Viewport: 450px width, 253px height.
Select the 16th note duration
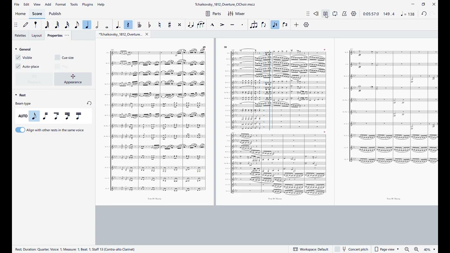(67, 25)
